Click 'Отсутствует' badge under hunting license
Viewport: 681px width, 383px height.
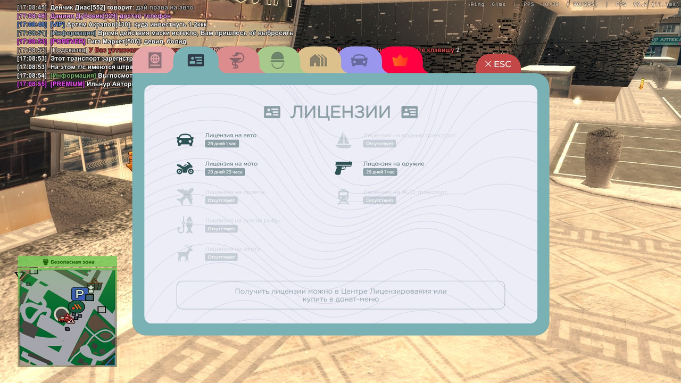pos(221,257)
